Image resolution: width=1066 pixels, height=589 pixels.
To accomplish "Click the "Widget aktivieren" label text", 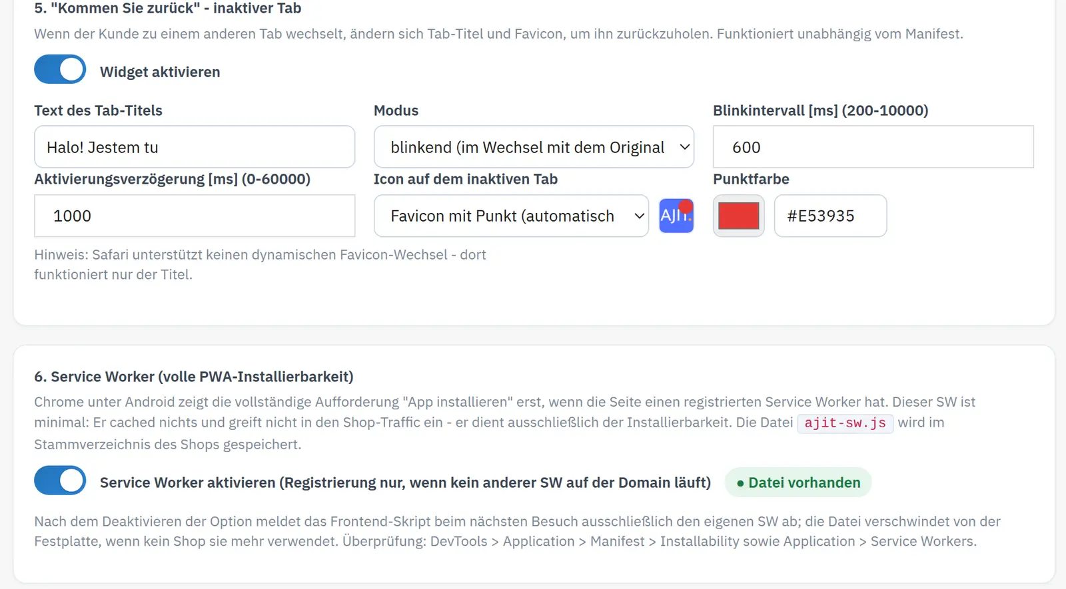I will (160, 72).
